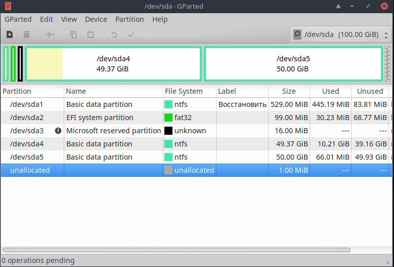Select the /dev/sda4 block in disk map
Image resolution: width=394 pixels, height=267 pixels.
[113, 64]
